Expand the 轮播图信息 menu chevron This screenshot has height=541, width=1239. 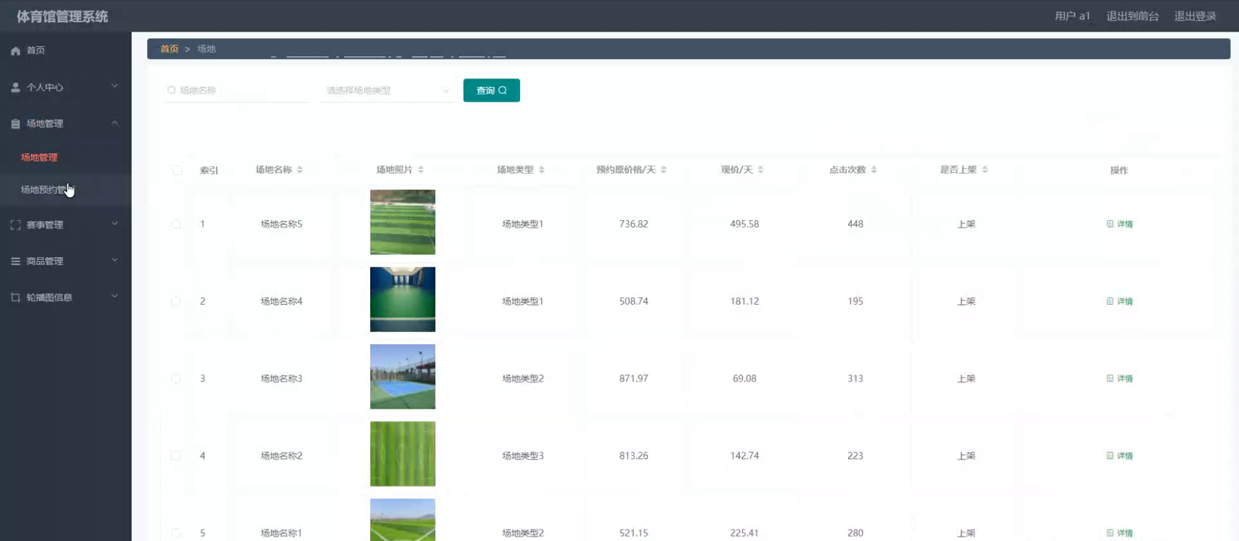(x=114, y=296)
